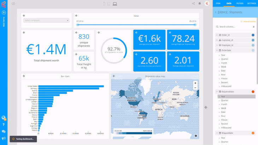Open the ITEM tab
This screenshot has height=145, width=258.
(x=218, y=4)
